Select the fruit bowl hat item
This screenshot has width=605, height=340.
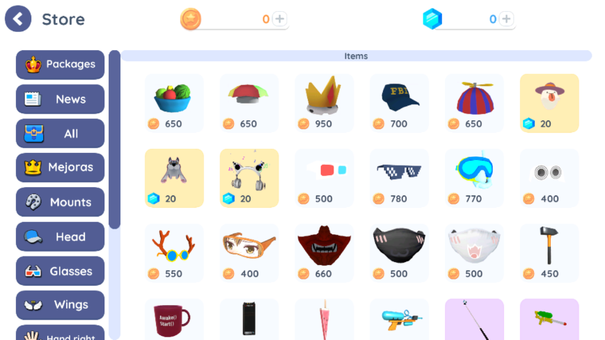174,103
